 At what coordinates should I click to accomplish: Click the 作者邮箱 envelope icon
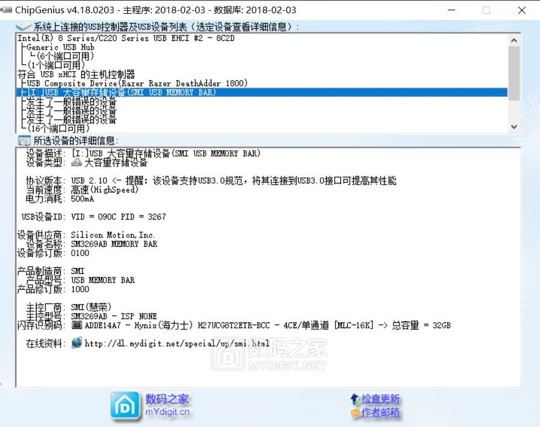click(356, 412)
